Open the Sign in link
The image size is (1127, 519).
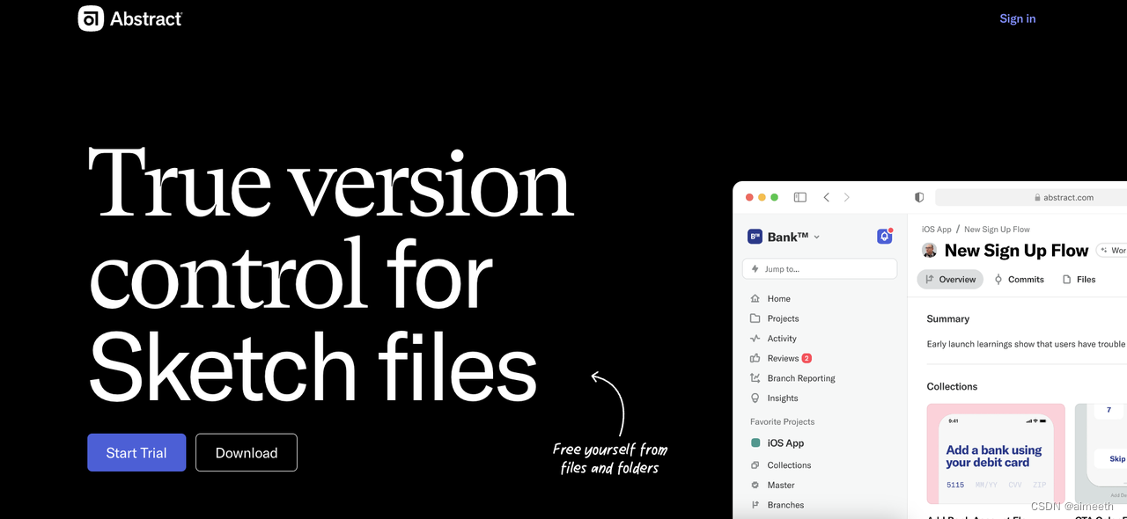(1017, 18)
